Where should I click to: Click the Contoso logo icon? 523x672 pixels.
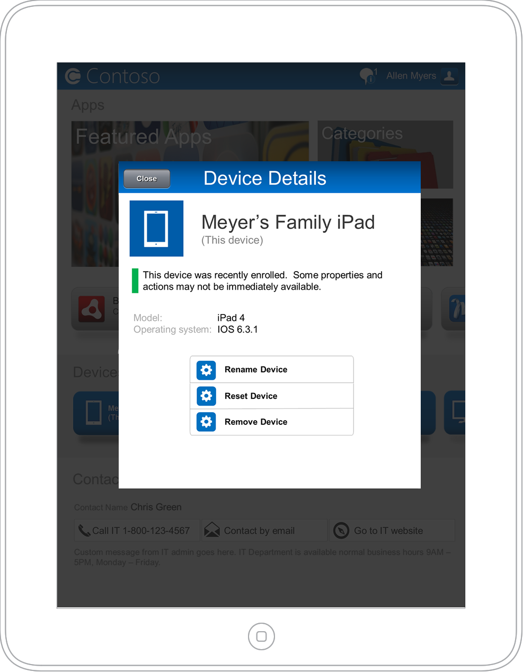tap(73, 76)
